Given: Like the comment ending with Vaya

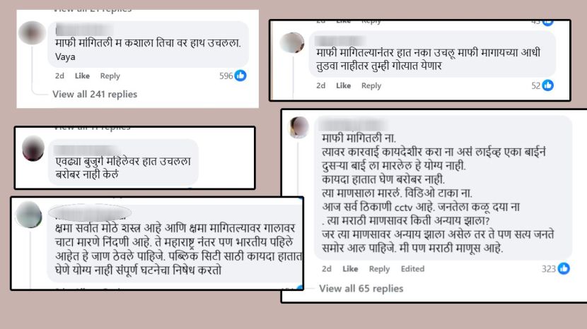Looking at the screenshot, I should point(82,76).
